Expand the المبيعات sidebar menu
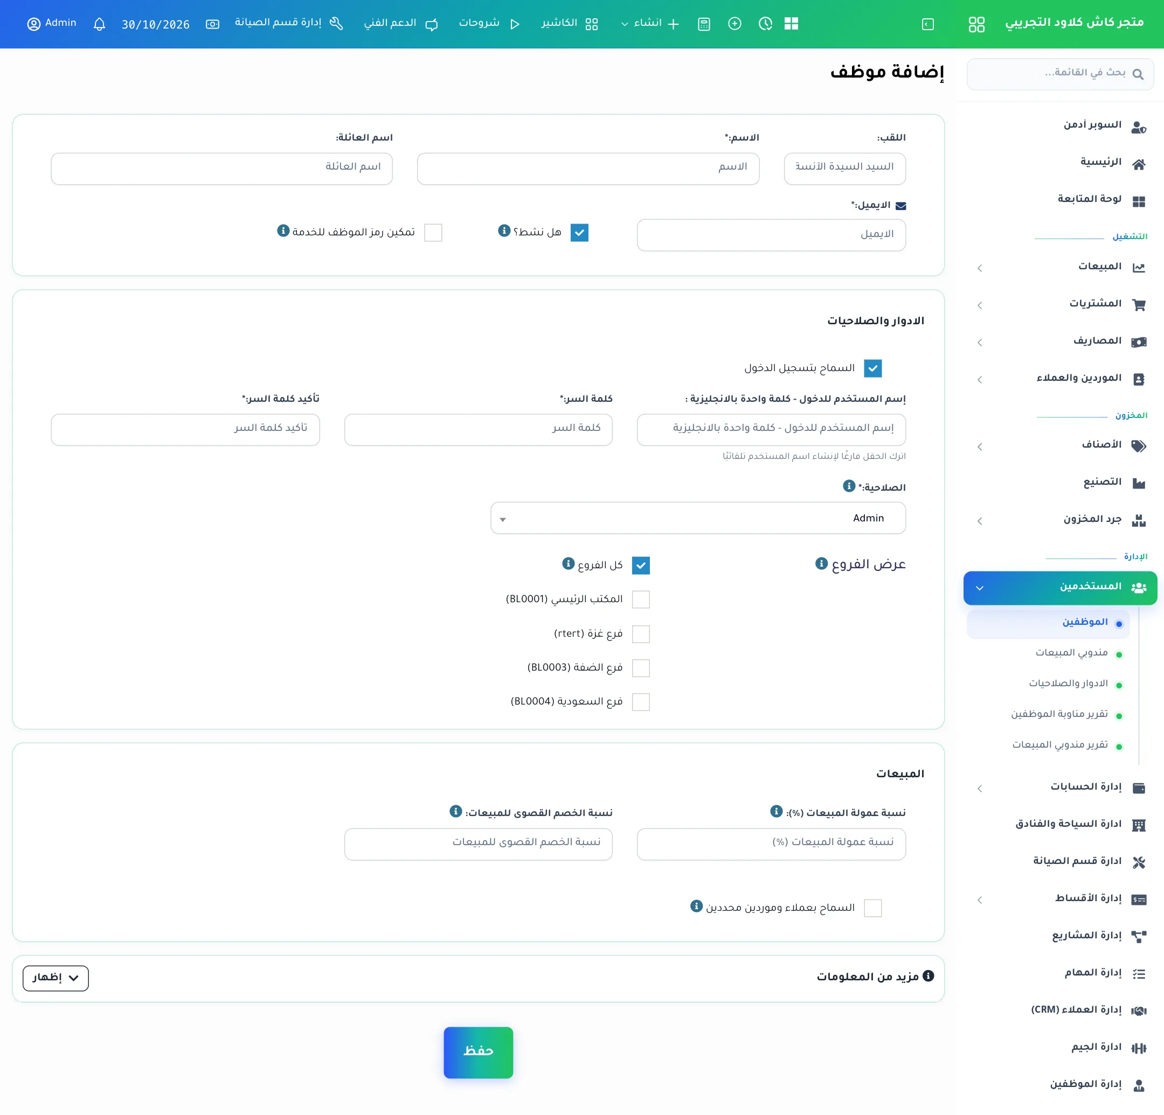Screen dimensions: 1164x1115 click(x=1061, y=267)
